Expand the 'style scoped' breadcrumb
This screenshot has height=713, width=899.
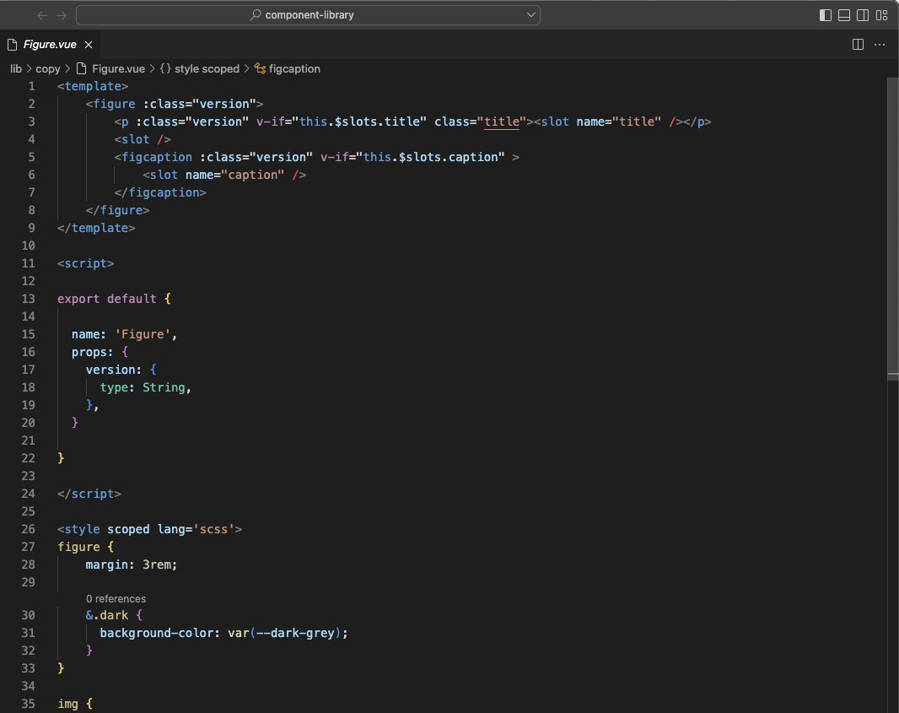click(207, 69)
